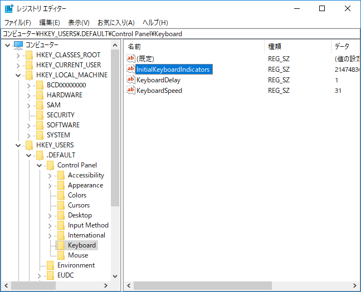Image resolution: width=361 pixels, height=292 pixels.
Task: Expand the HKEY_CLASSES_ROOT key
Action: 18,56
